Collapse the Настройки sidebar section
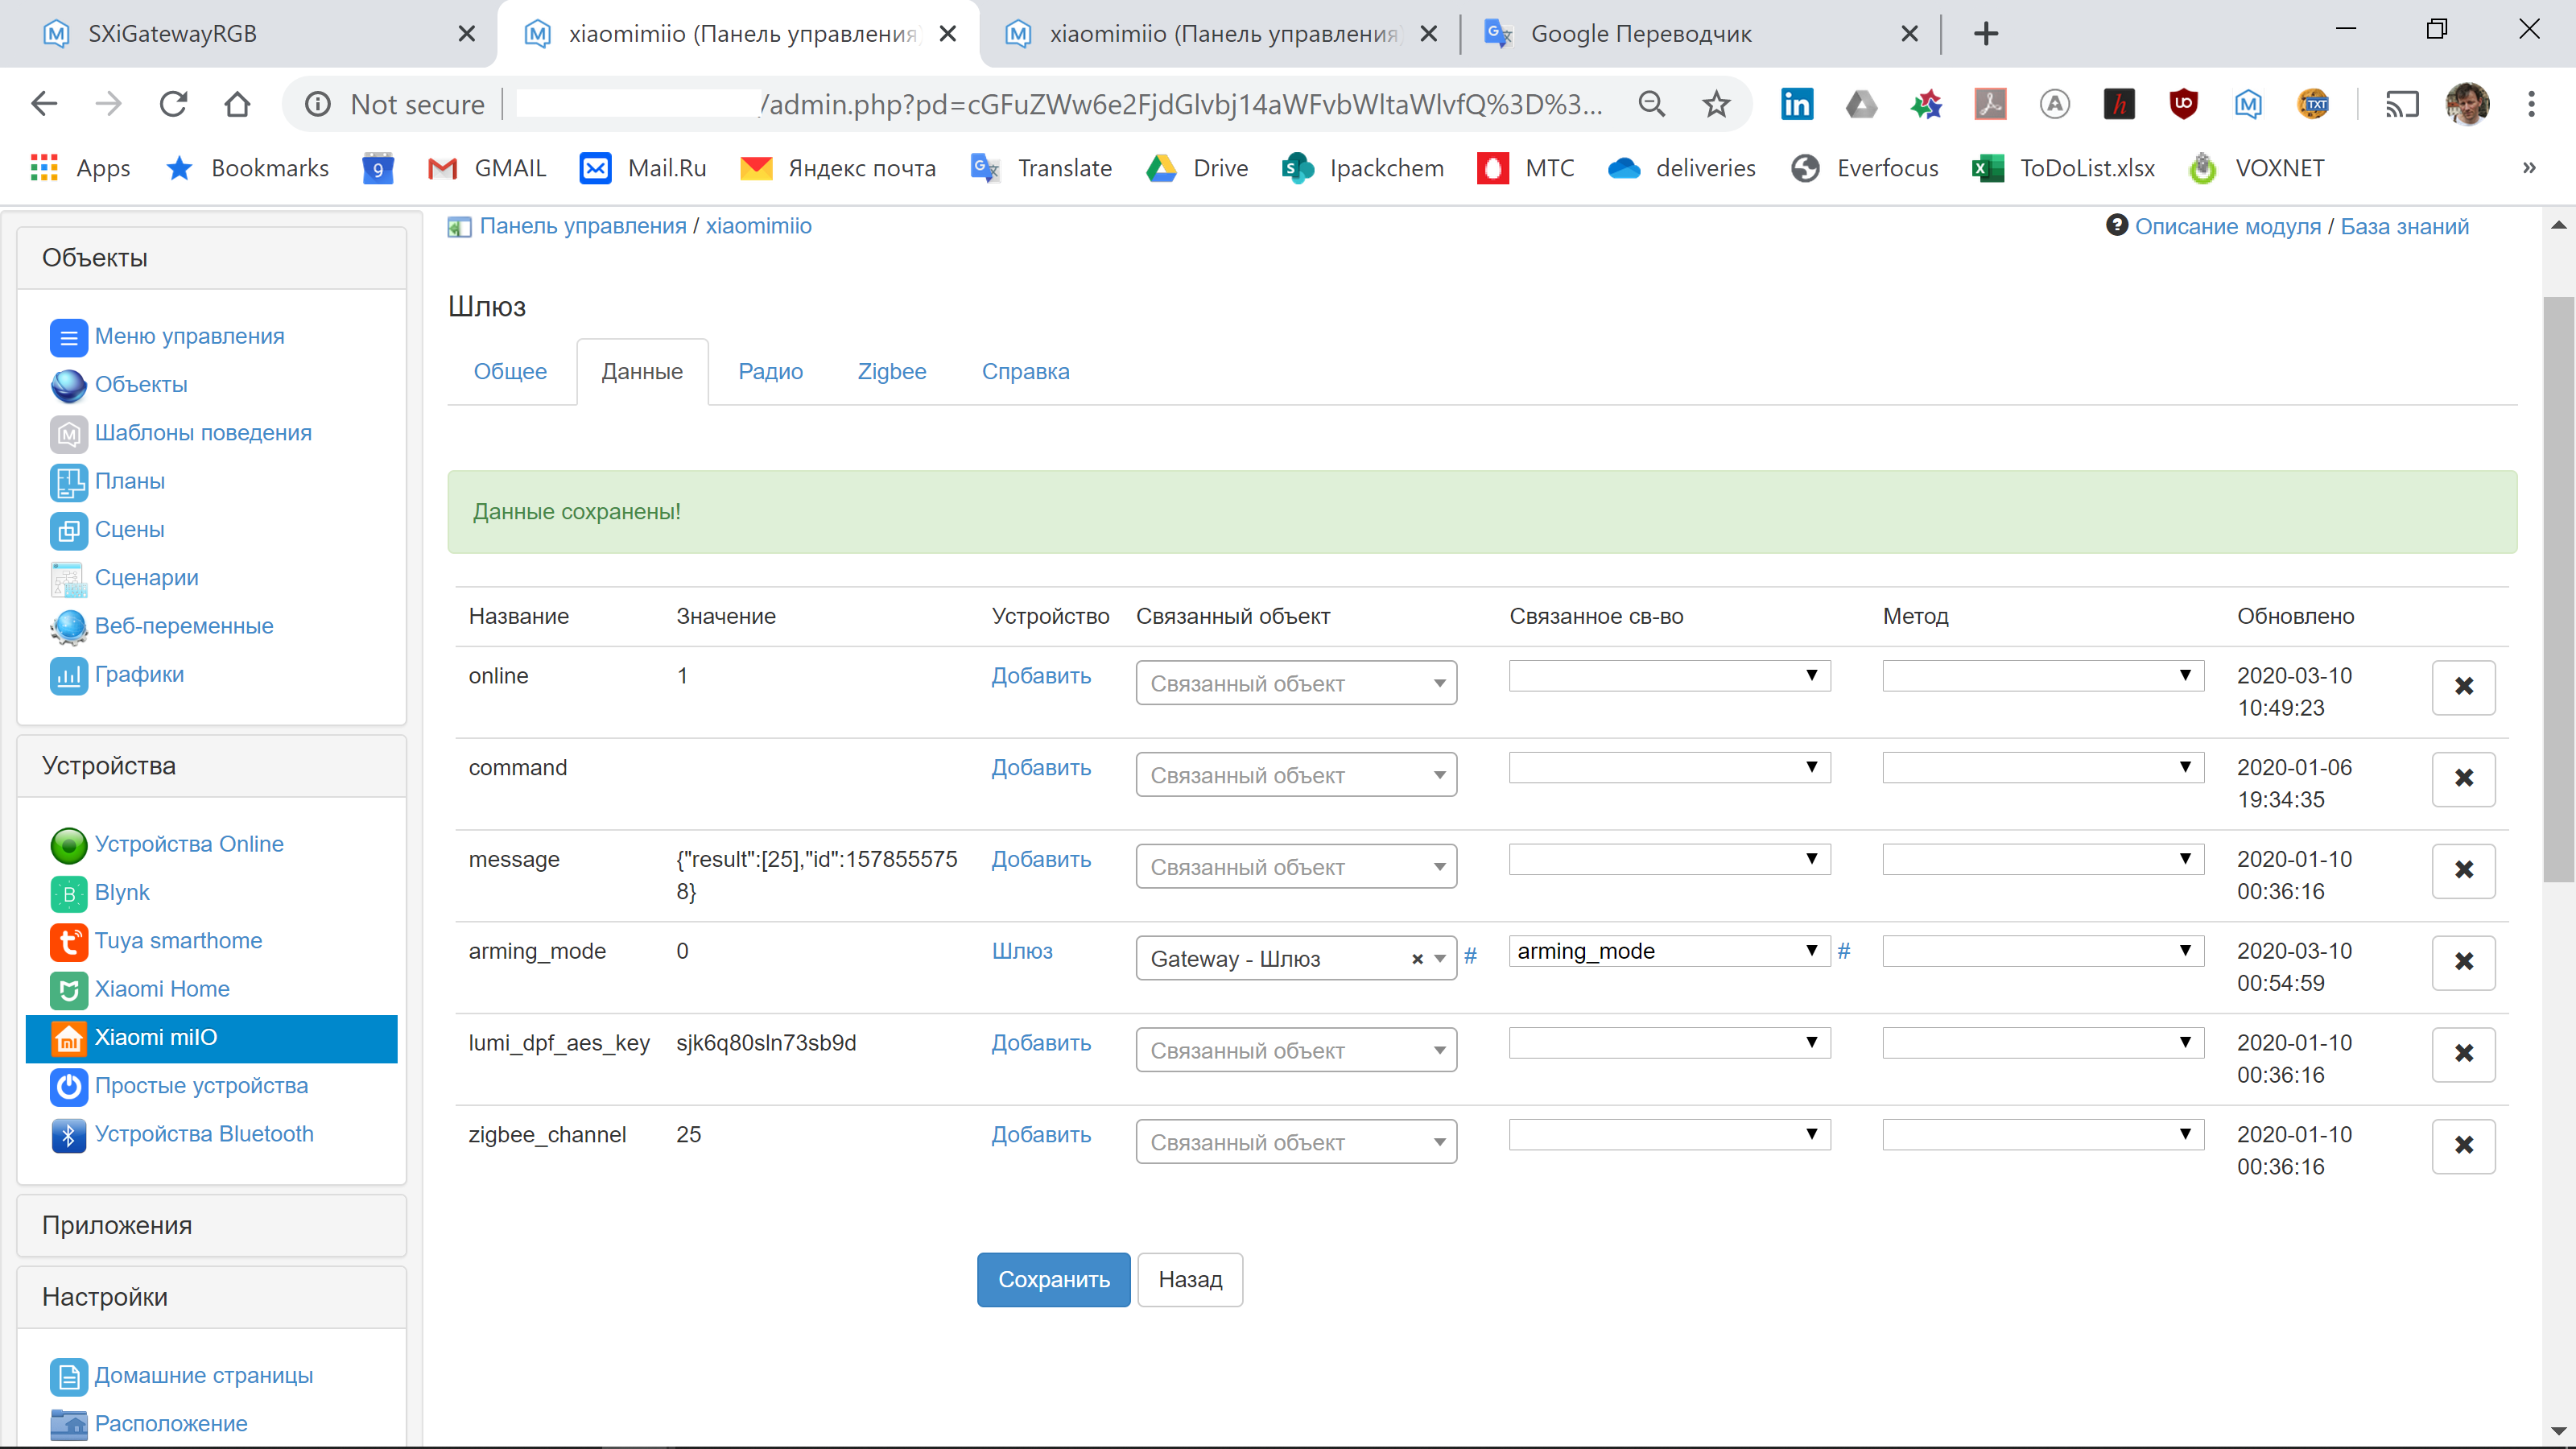The height and width of the screenshot is (1449, 2576). click(211, 1298)
